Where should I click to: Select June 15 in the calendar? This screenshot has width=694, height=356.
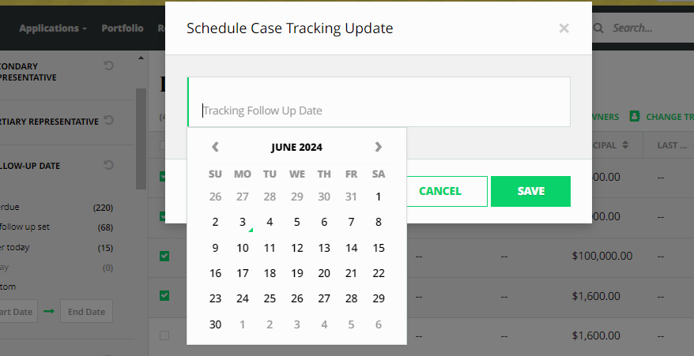379,248
